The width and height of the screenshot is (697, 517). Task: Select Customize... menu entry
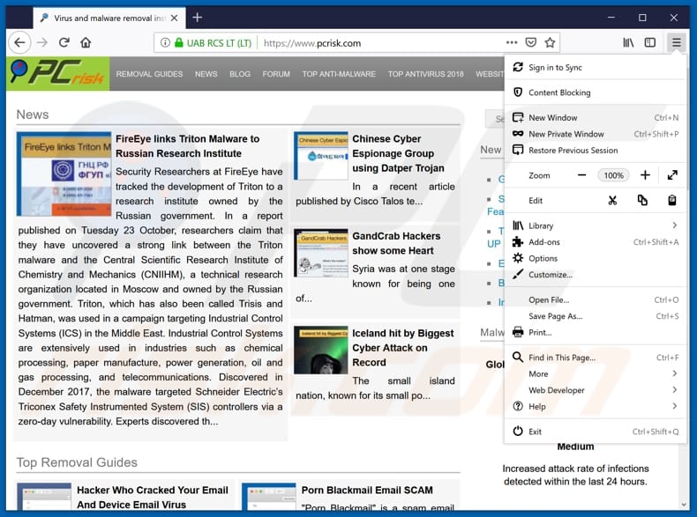point(595,275)
